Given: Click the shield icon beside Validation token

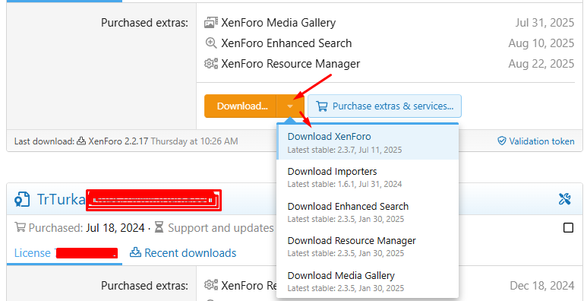Looking at the screenshot, I should point(502,141).
